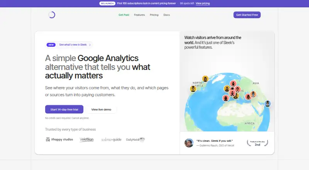
Task: Click View live demo button
Action: 101,109
